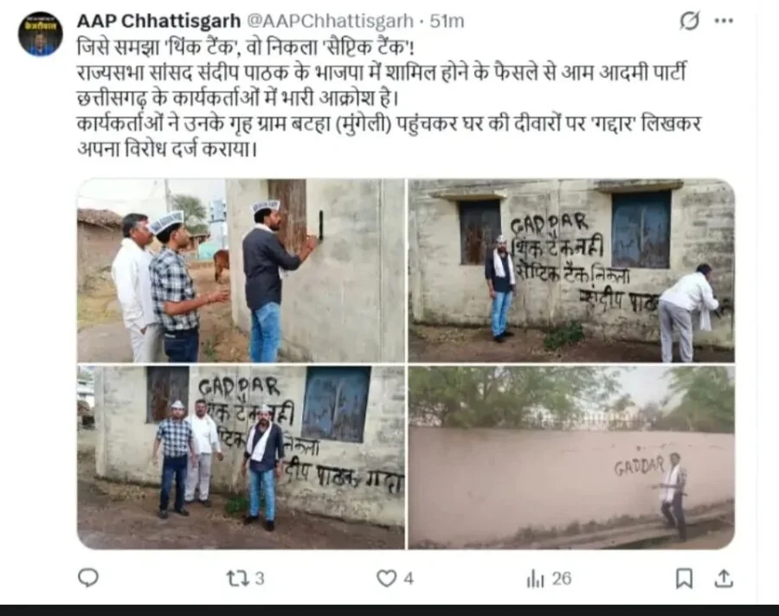Viewport: 779px width, 616px height.
Task: Bookmark this tweet
Action: (x=684, y=578)
